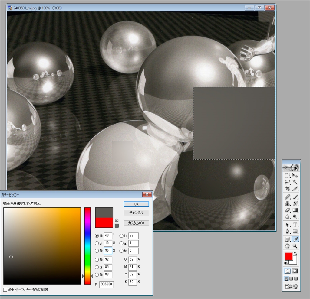
Task: Click OK in the color picker
Action: pyautogui.click(x=136, y=204)
